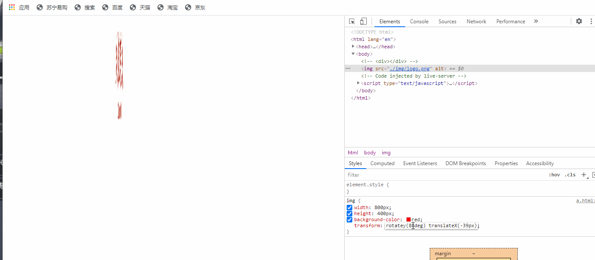Show more DevTools tabs chevron

[536, 21]
